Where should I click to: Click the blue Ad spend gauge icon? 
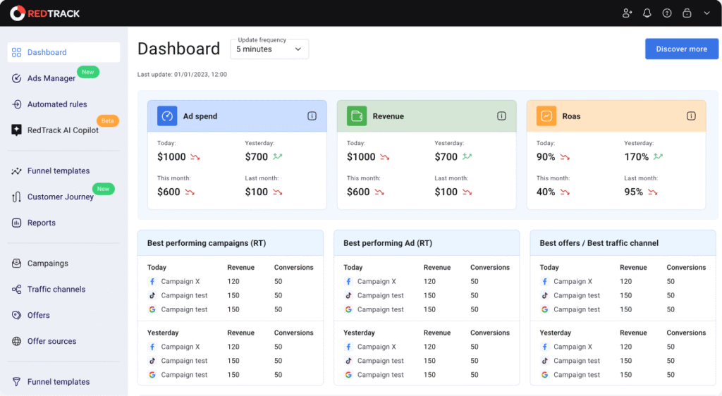click(x=167, y=116)
